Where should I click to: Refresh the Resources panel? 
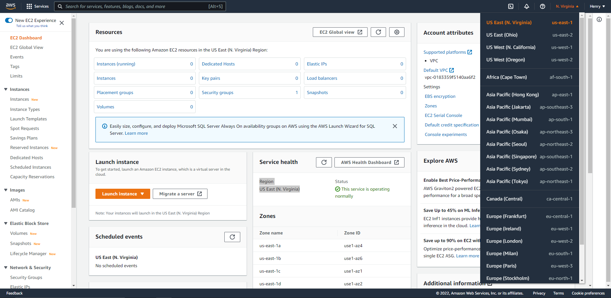pos(378,32)
